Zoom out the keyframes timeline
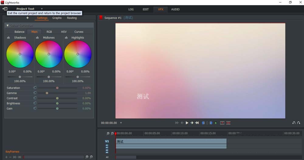The image size is (304, 160). point(91,157)
